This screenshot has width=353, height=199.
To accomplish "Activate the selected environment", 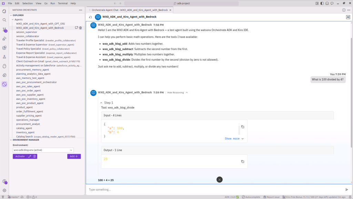I will tap(20, 156).
